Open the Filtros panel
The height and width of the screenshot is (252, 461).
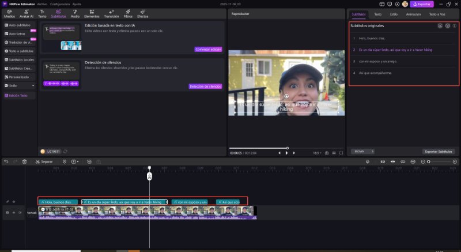127,13
